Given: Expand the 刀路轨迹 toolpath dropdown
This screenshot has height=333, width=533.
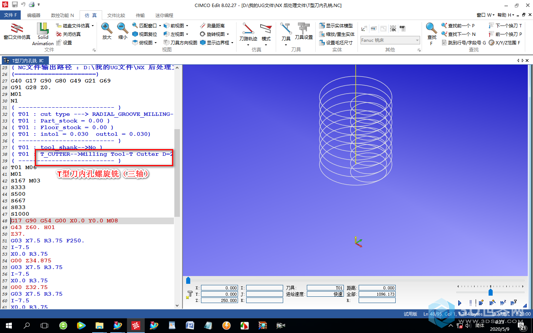Looking at the screenshot, I should click(x=248, y=45).
